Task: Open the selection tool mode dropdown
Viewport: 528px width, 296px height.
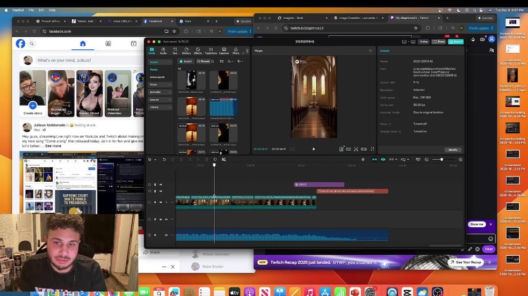Action: pyautogui.click(x=156, y=159)
